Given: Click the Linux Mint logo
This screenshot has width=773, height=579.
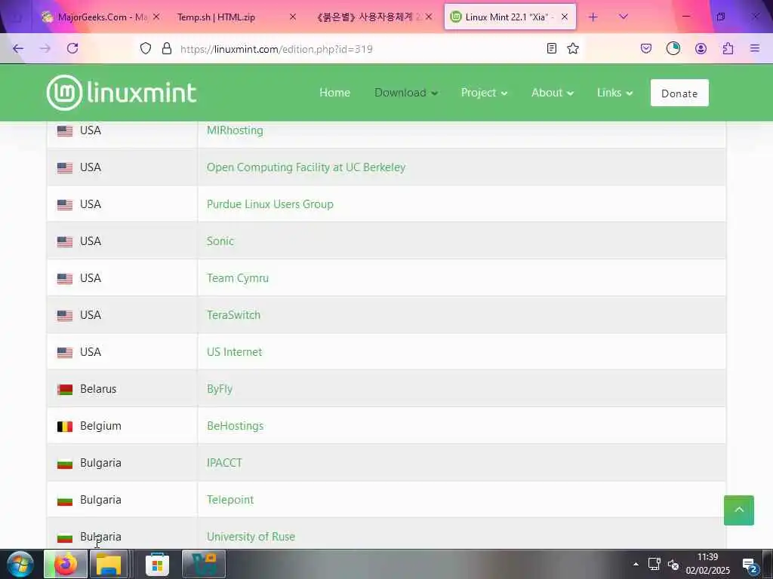Looking at the screenshot, I should click(122, 93).
